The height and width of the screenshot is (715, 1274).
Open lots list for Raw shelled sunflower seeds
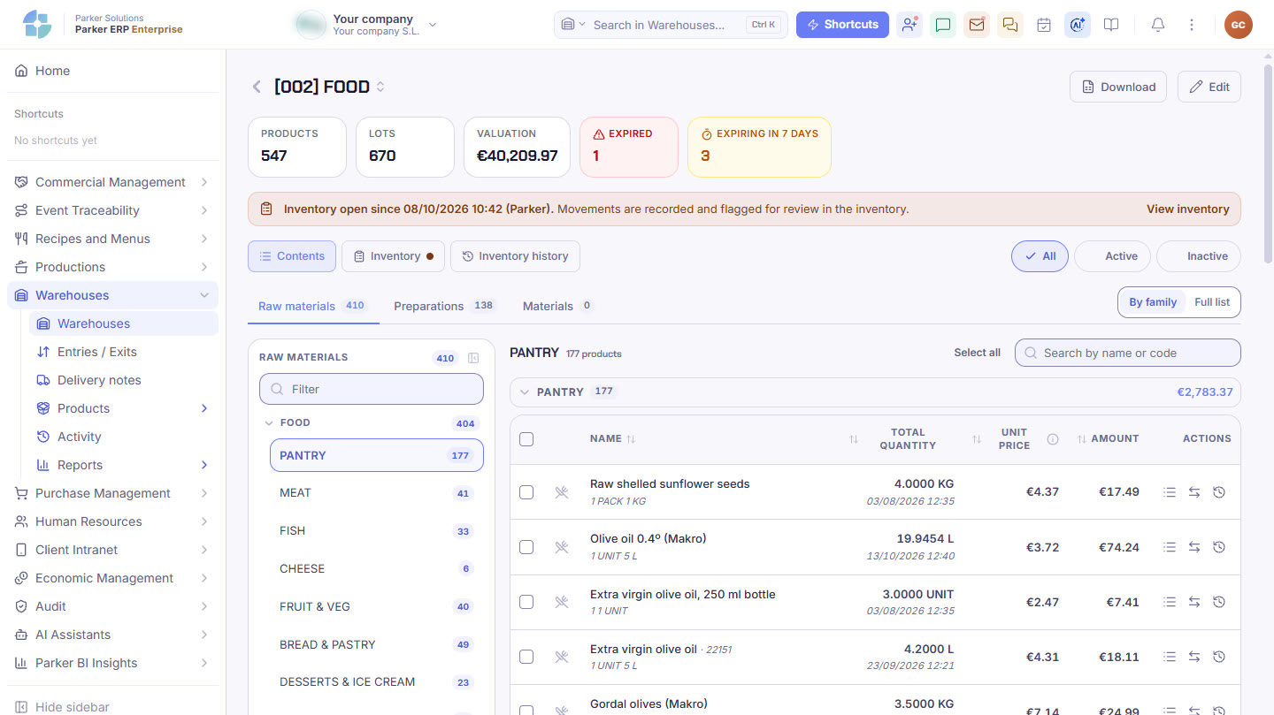pos(1170,492)
